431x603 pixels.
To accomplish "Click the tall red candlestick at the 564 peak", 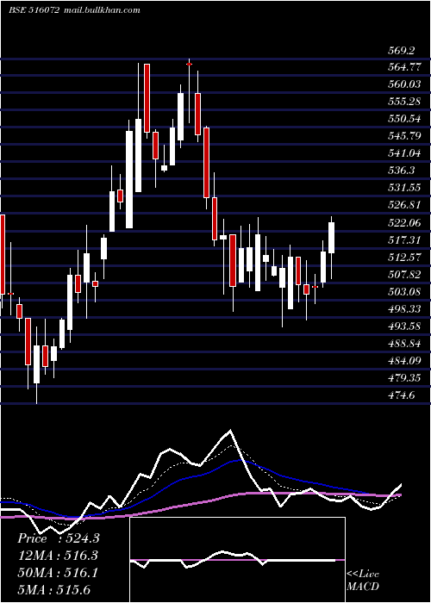I will 147,98.
